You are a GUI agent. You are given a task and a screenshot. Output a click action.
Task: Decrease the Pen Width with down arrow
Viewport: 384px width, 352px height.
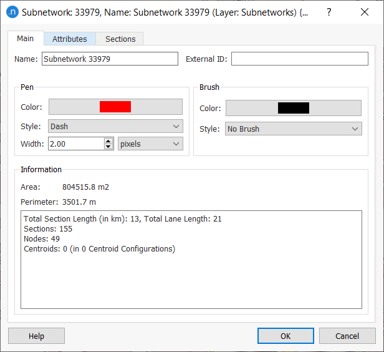[x=108, y=147]
